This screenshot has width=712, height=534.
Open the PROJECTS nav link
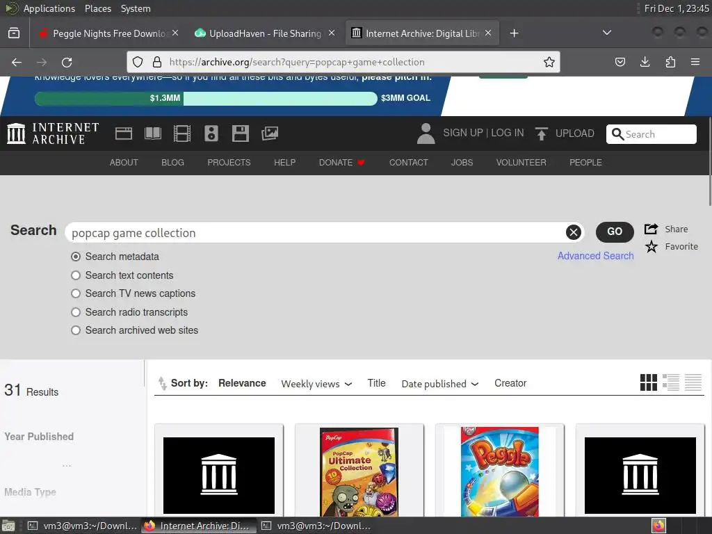coord(229,163)
